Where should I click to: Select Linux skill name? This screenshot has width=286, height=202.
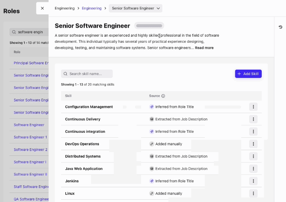click(x=70, y=193)
